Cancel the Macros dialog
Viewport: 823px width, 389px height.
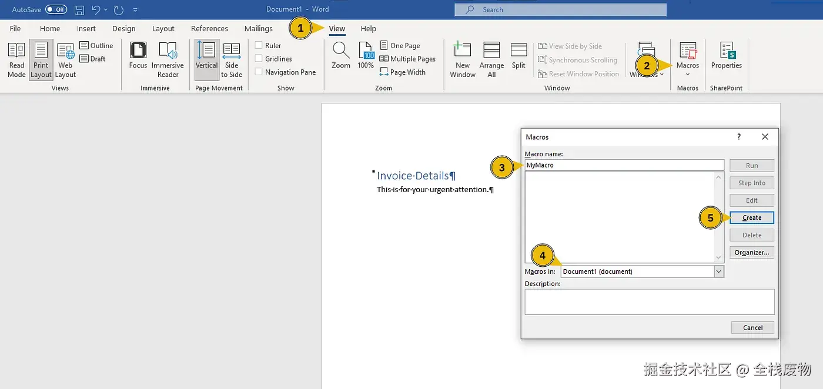(752, 328)
